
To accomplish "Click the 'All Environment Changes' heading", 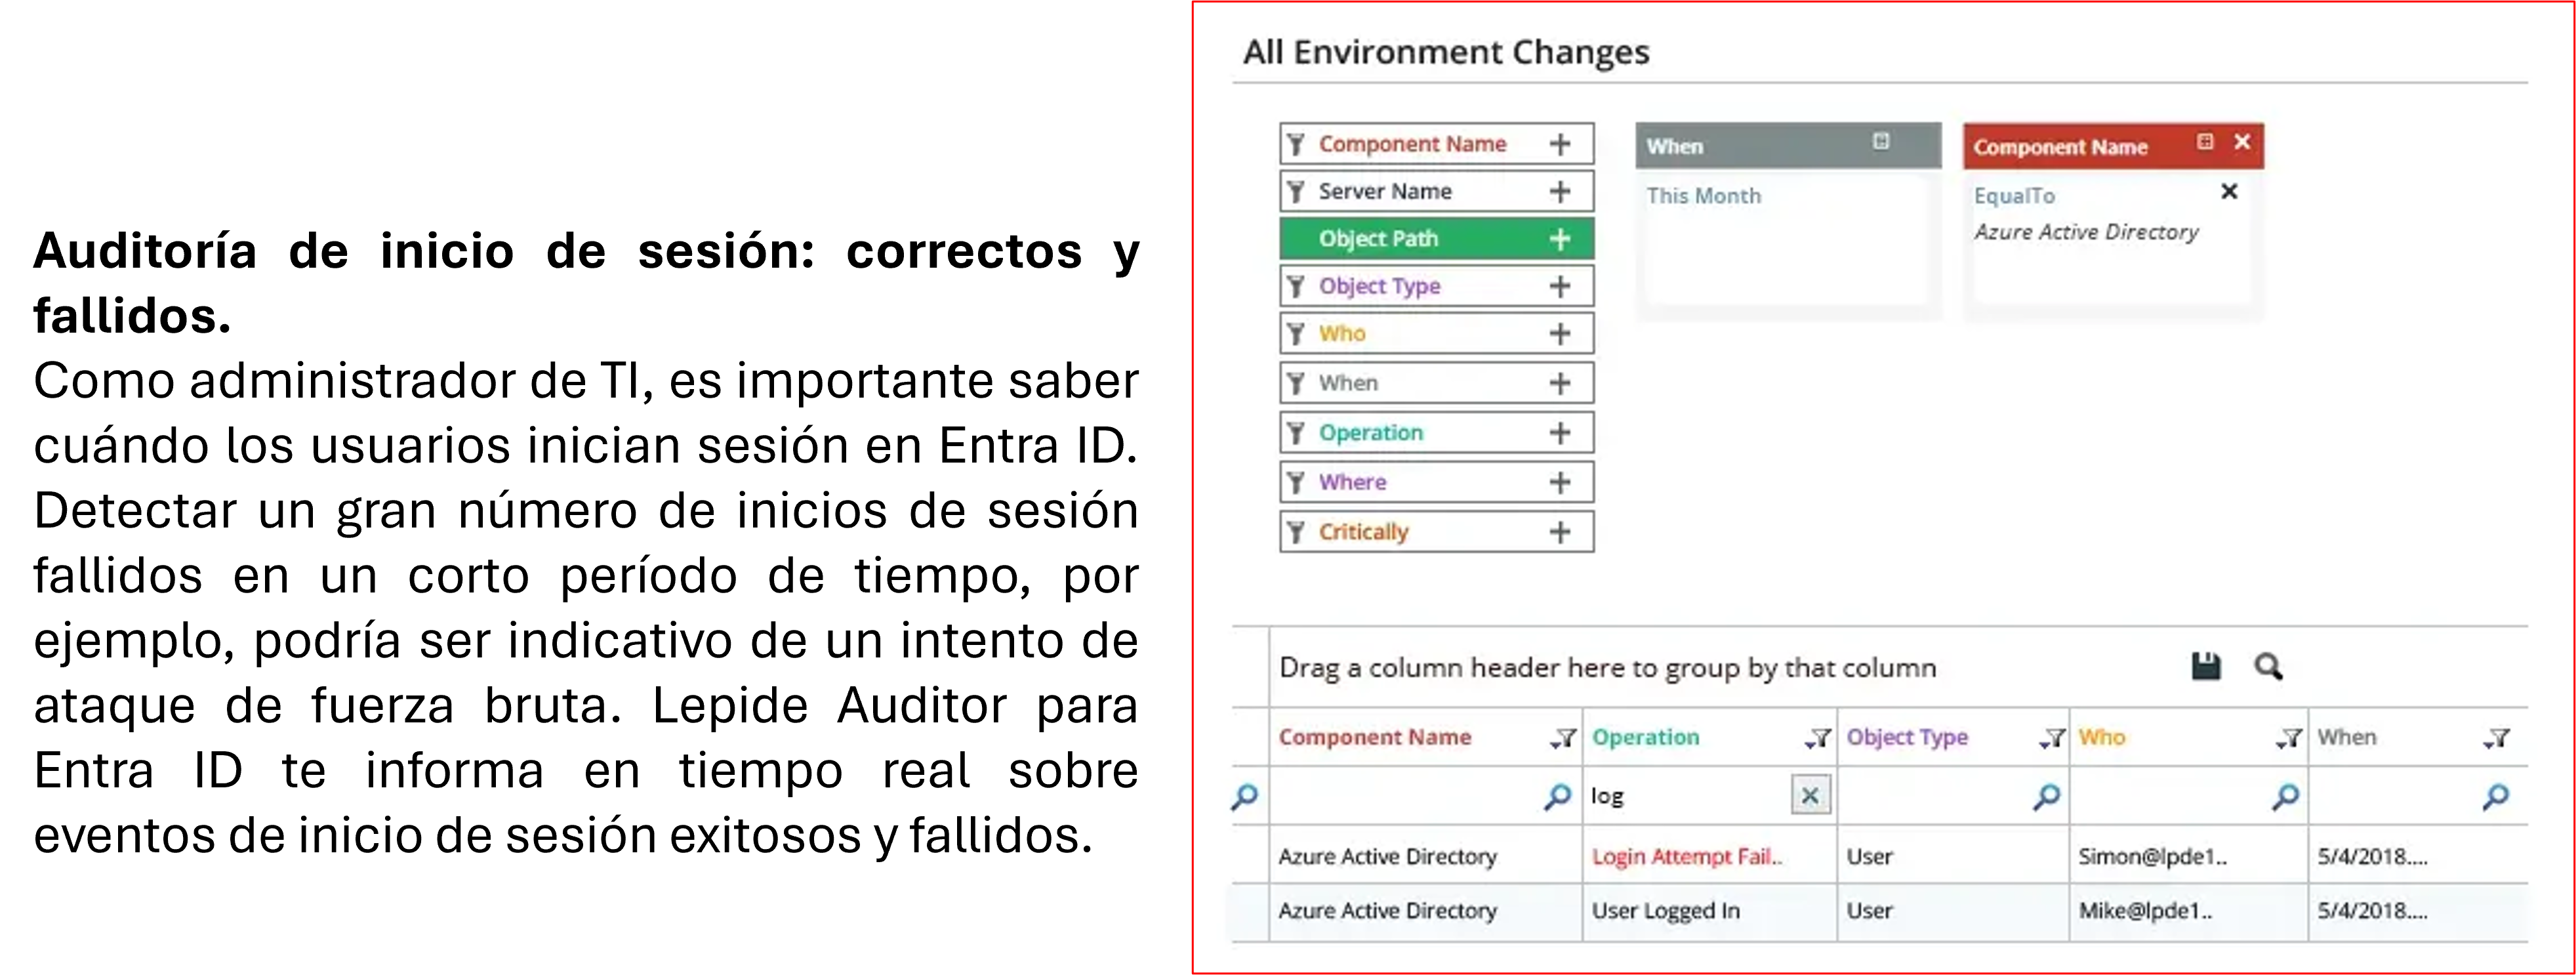I will (1445, 51).
